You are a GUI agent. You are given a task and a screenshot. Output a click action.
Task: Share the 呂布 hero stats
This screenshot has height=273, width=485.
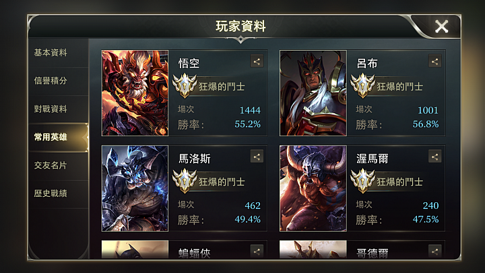coord(434,61)
